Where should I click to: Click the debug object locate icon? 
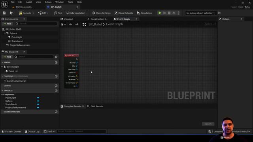click(x=219, y=13)
